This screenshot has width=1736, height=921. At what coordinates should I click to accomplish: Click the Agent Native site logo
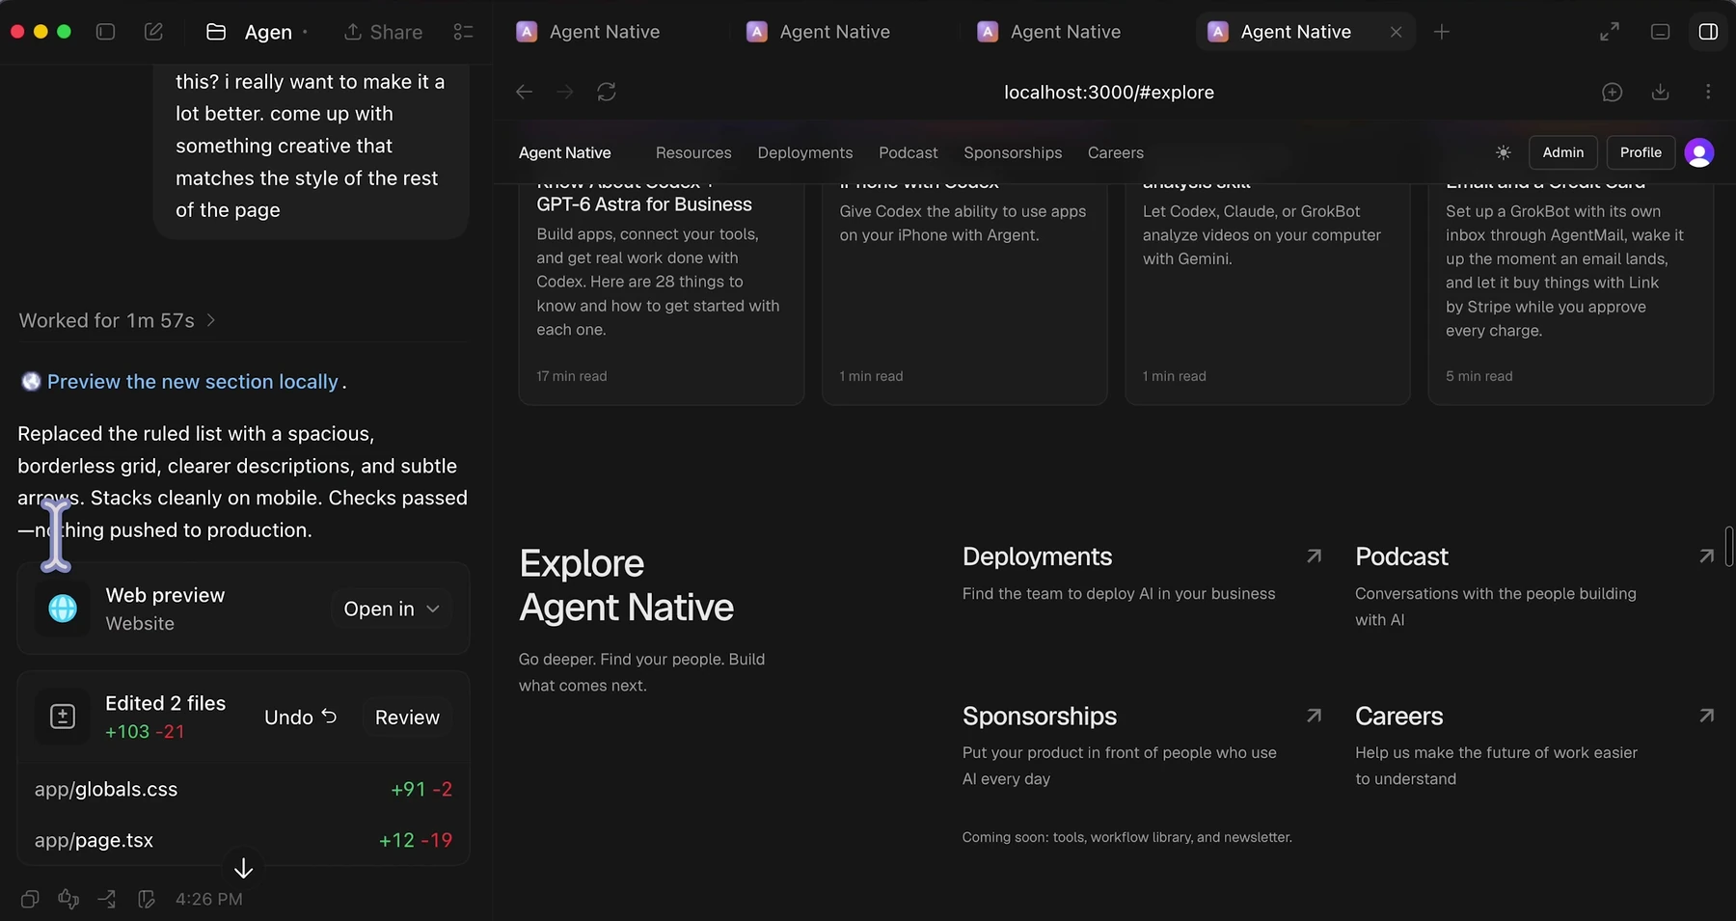tap(565, 152)
